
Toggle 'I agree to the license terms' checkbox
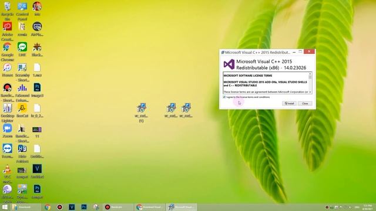[224, 97]
